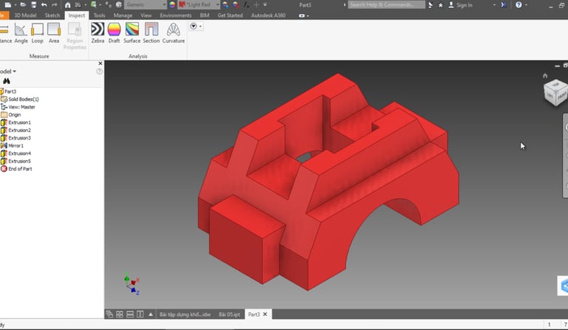
Task: Undo last action
Action: click(x=44, y=4)
